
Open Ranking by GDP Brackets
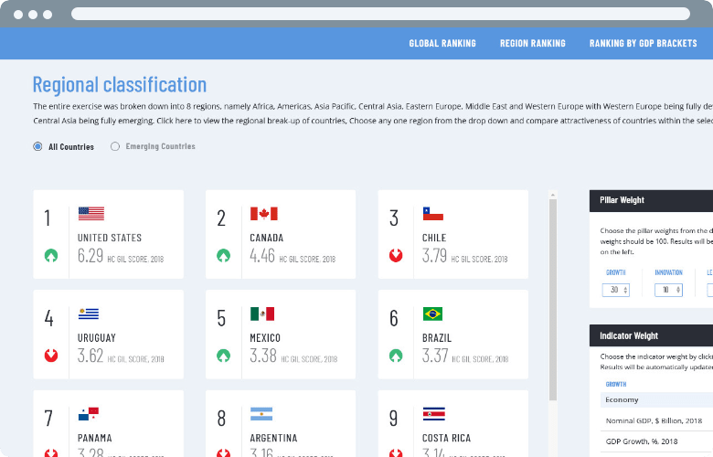pos(643,43)
